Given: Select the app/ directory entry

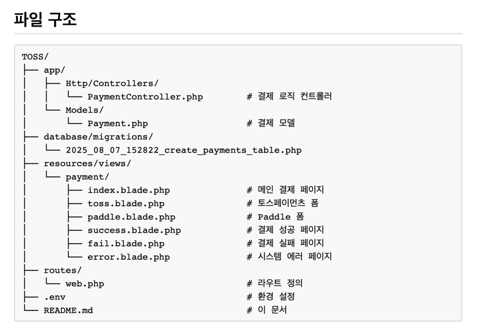Looking at the screenshot, I should click(55, 70).
